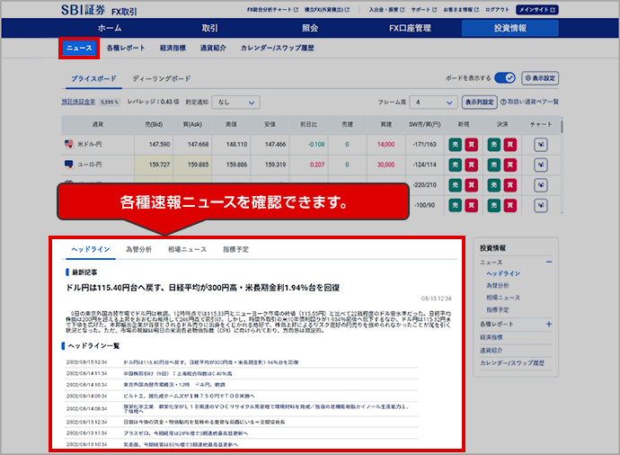Open 各種レポート in the sub-menu bar
The width and height of the screenshot is (620, 455).
pyautogui.click(x=126, y=48)
